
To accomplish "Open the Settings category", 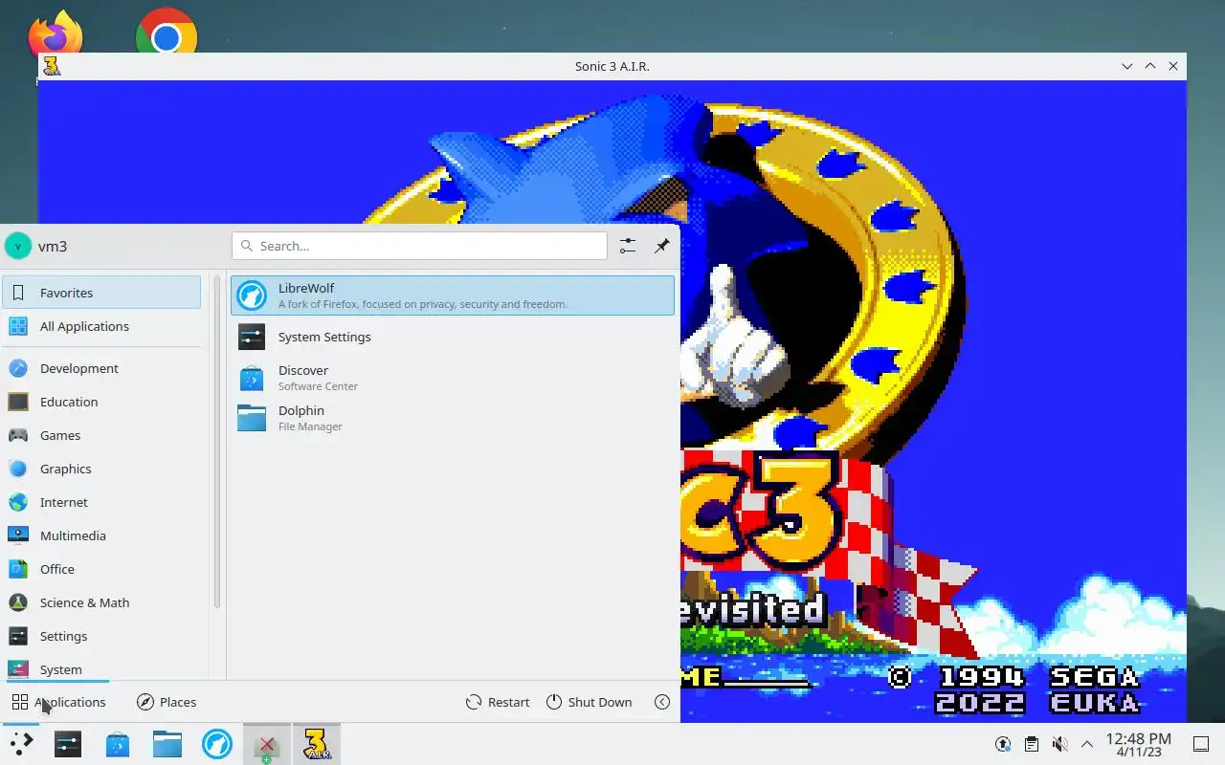I will coord(101,636).
